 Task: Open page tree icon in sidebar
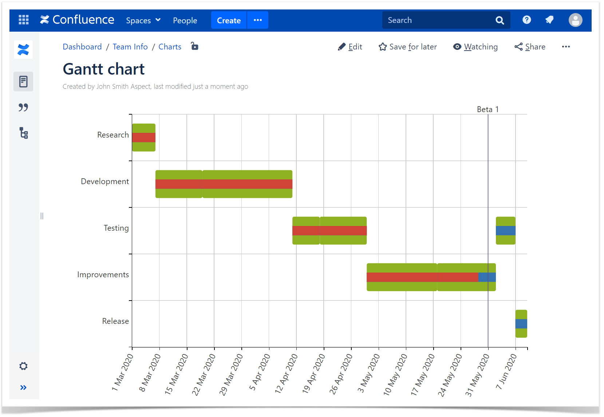pyautogui.click(x=24, y=133)
